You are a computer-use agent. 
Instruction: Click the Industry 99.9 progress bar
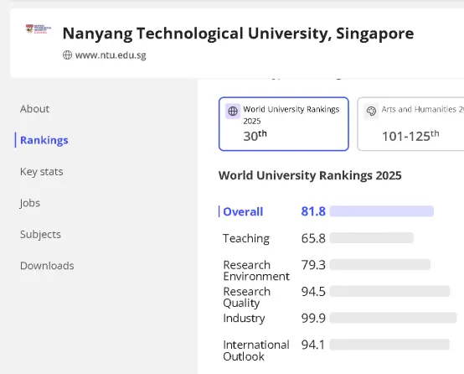pyautogui.click(x=393, y=318)
